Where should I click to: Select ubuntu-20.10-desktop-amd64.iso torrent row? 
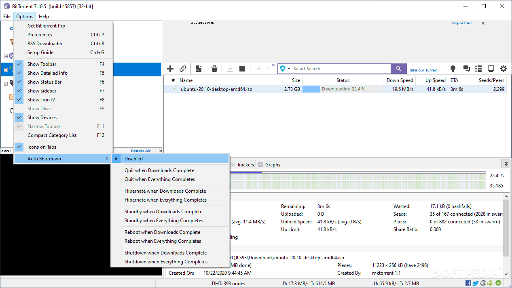pos(335,89)
